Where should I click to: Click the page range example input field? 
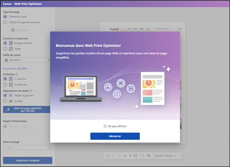29,132
